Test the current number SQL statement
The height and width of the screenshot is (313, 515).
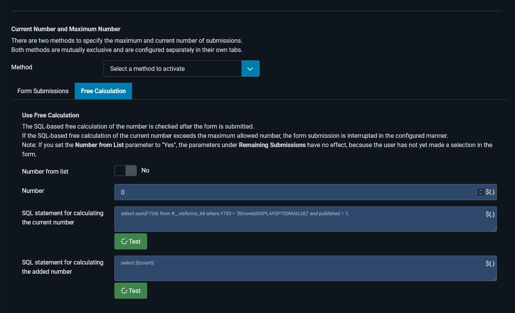pyautogui.click(x=131, y=241)
